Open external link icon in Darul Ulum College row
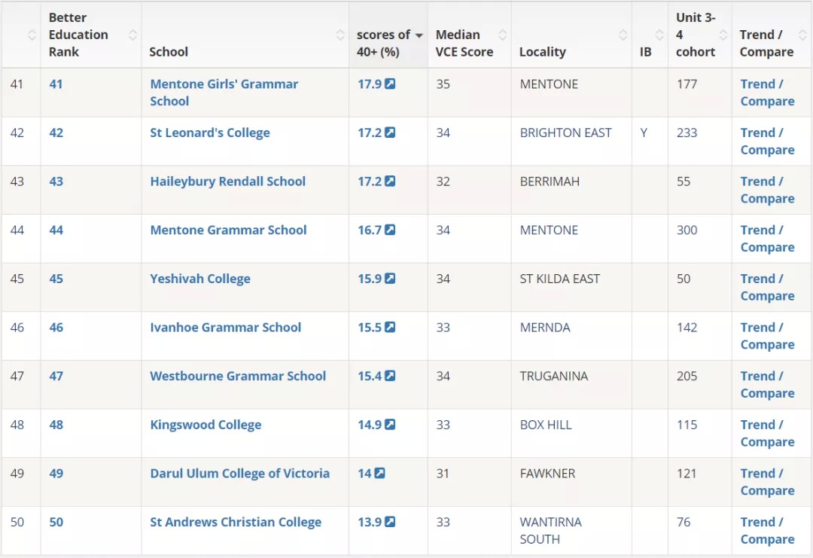This screenshot has height=558, width=813. click(379, 473)
